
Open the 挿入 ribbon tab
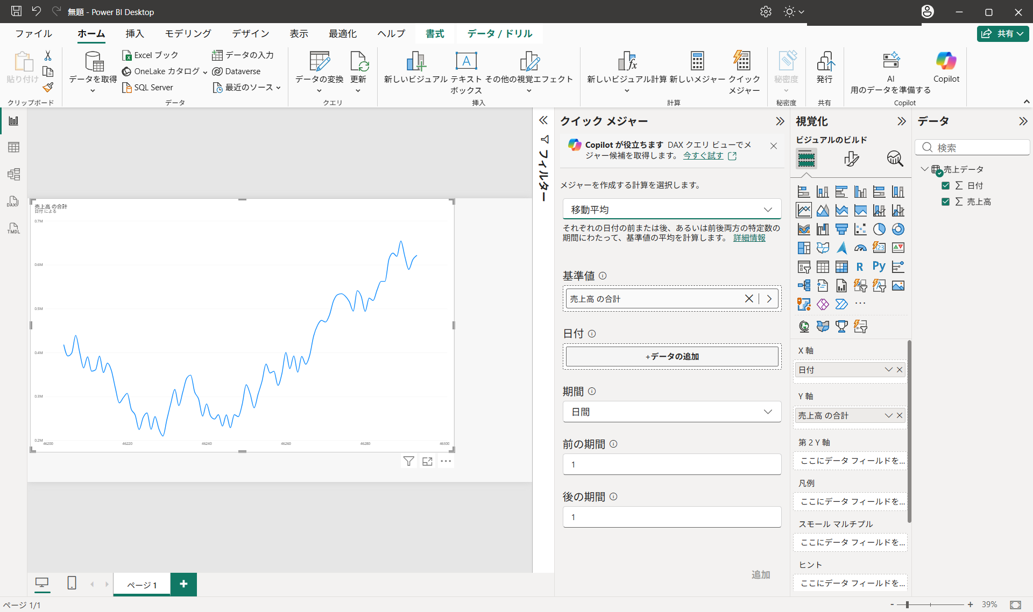135,33
